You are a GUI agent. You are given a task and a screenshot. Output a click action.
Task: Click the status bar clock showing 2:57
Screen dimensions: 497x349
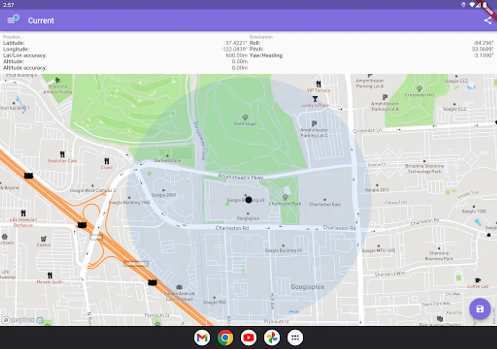tap(8, 5)
